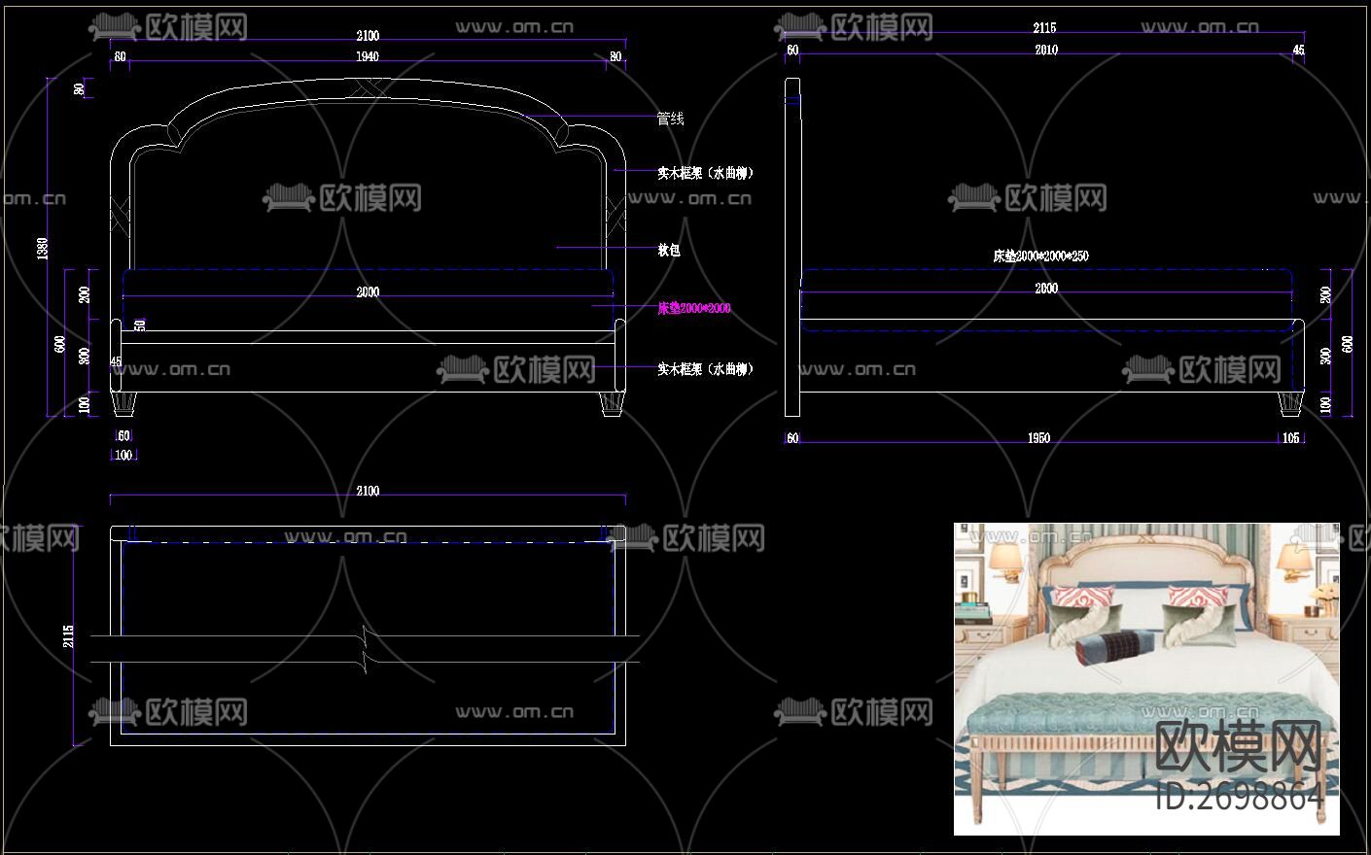
Task: Click the 100 dimension below front elevation leg
Action: [123, 455]
